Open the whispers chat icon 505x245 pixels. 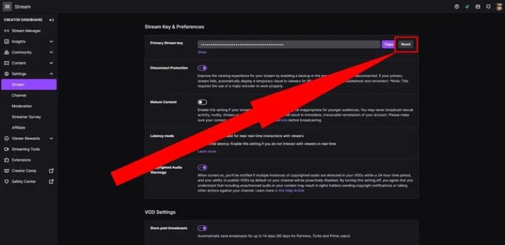point(489,7)
